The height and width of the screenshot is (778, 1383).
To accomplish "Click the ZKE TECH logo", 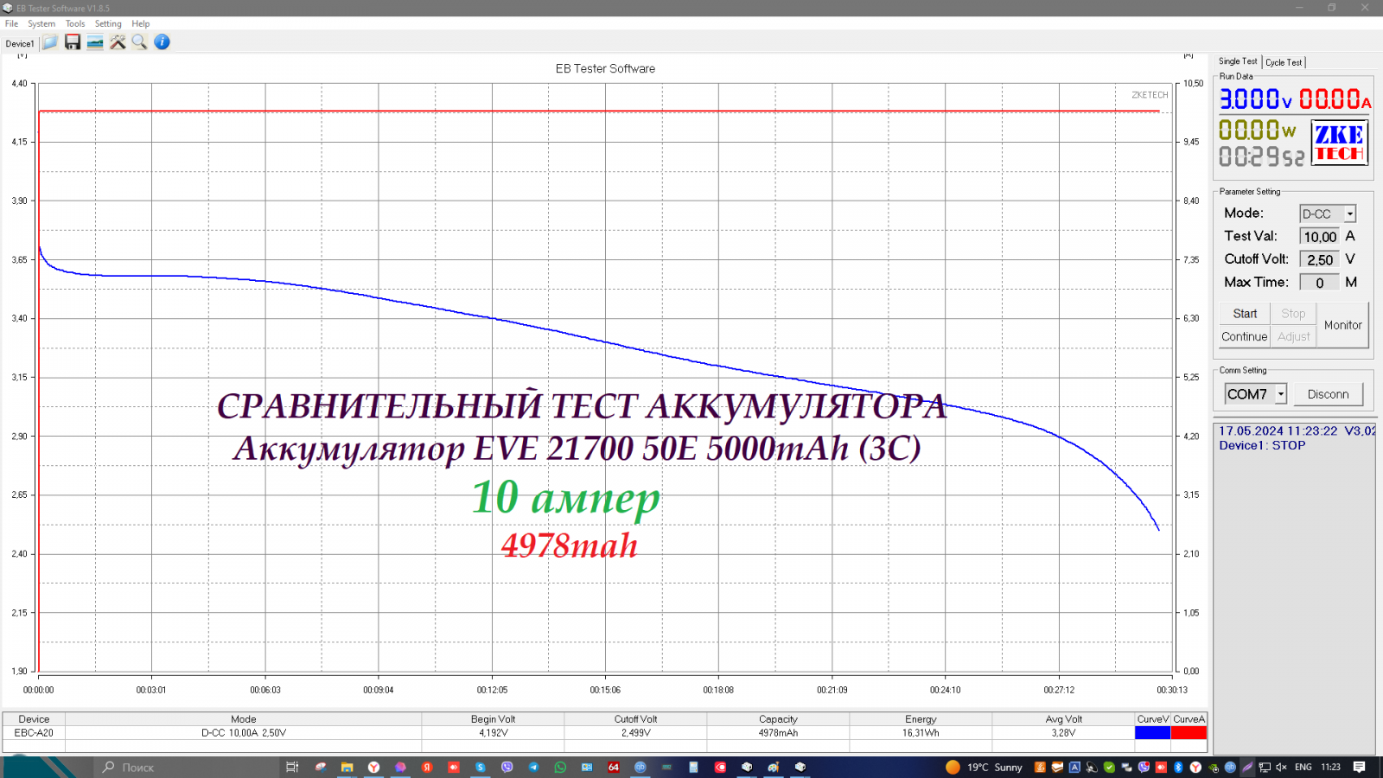I will (x=1339, y=143).
